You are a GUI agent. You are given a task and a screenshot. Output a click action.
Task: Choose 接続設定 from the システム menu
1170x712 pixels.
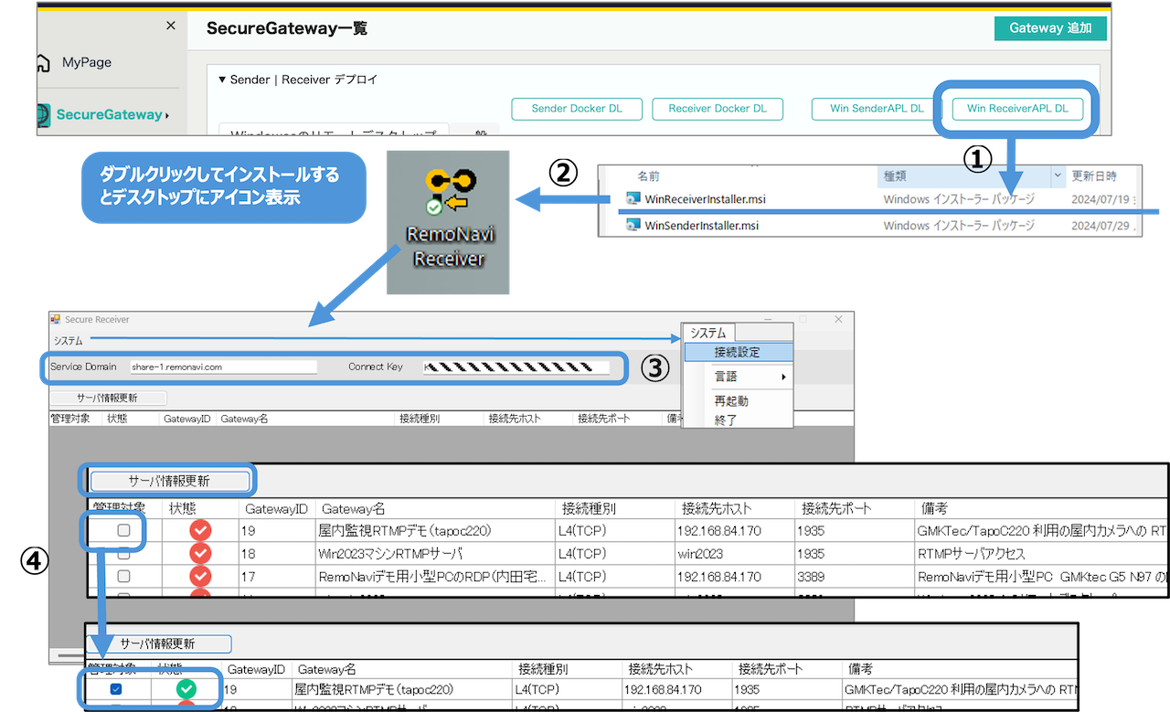tap(738, 352)
